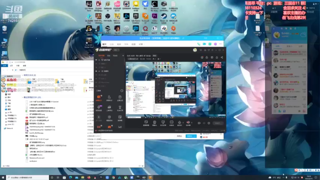Click the record camcorder icon beside settings
Image resolution: width=320 pixels, height=180 pixels.
(199, 123)
